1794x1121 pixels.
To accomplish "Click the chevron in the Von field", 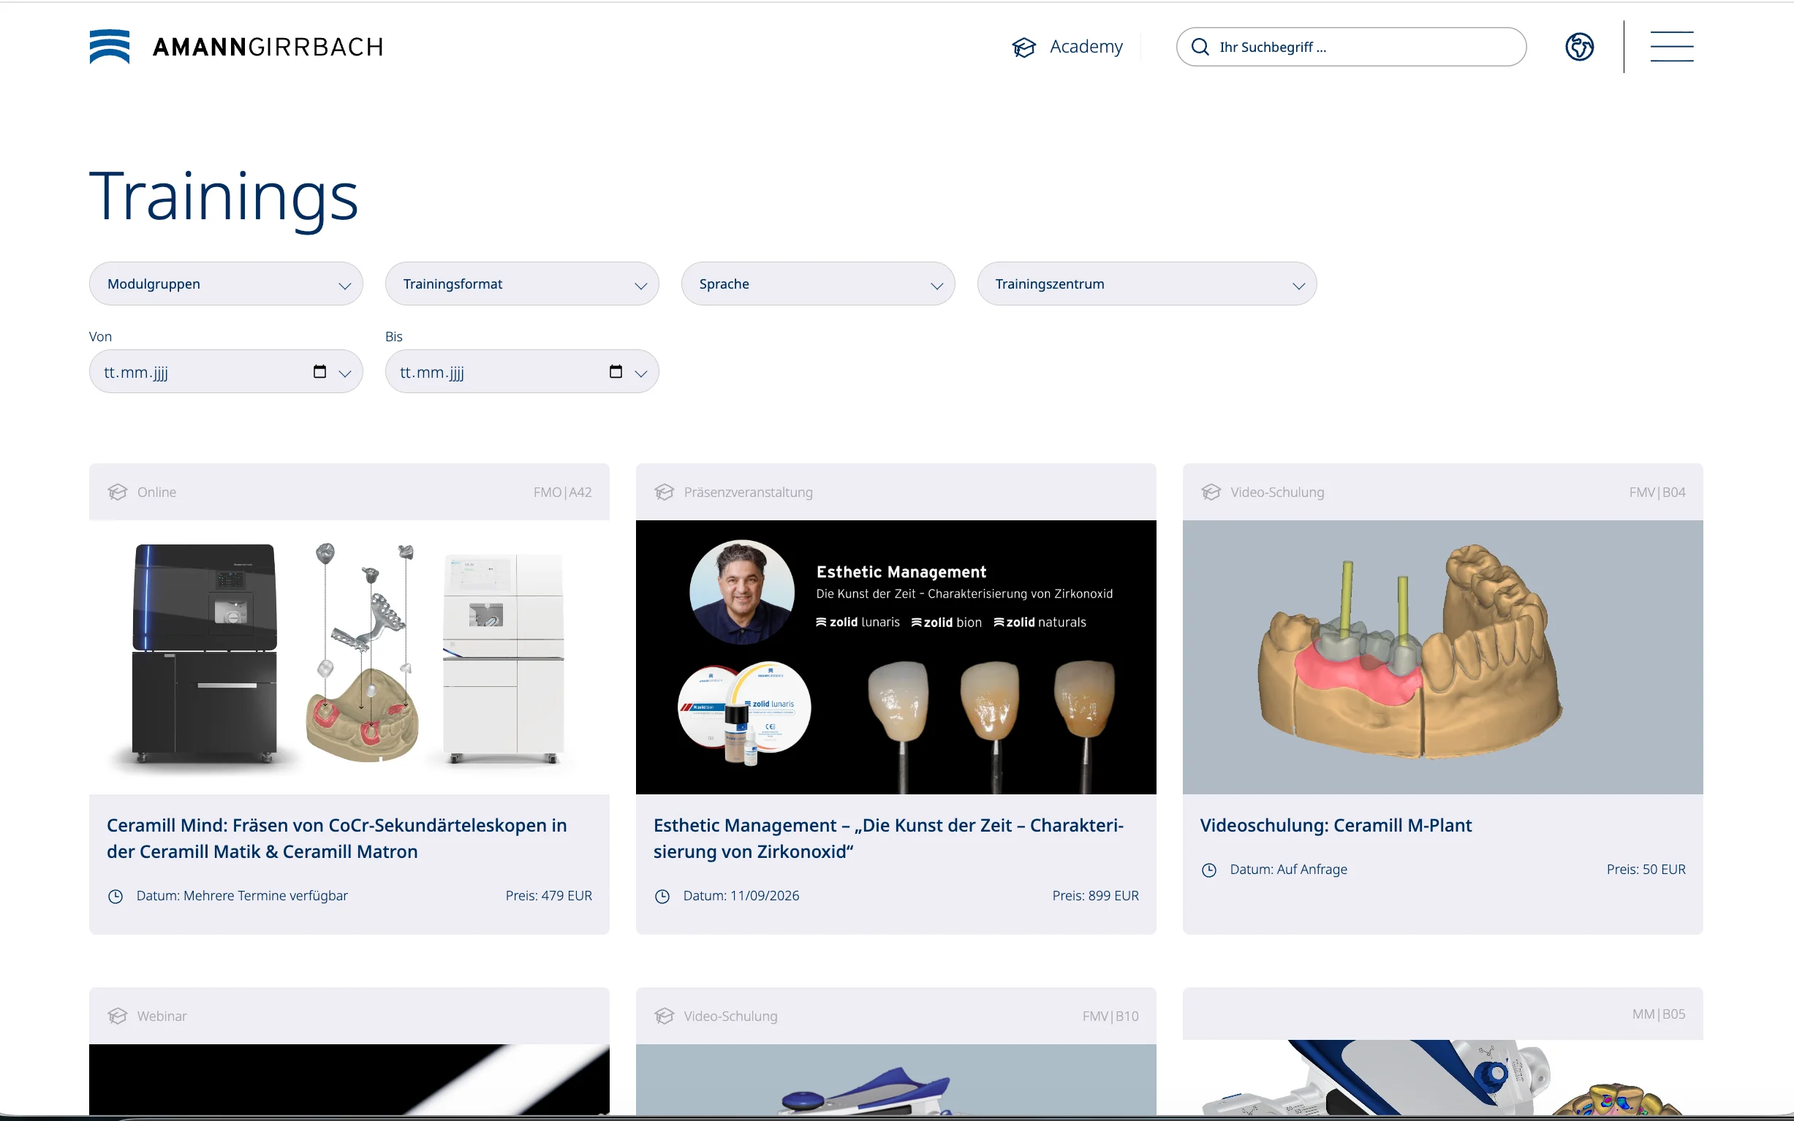I will coord(345,373).
